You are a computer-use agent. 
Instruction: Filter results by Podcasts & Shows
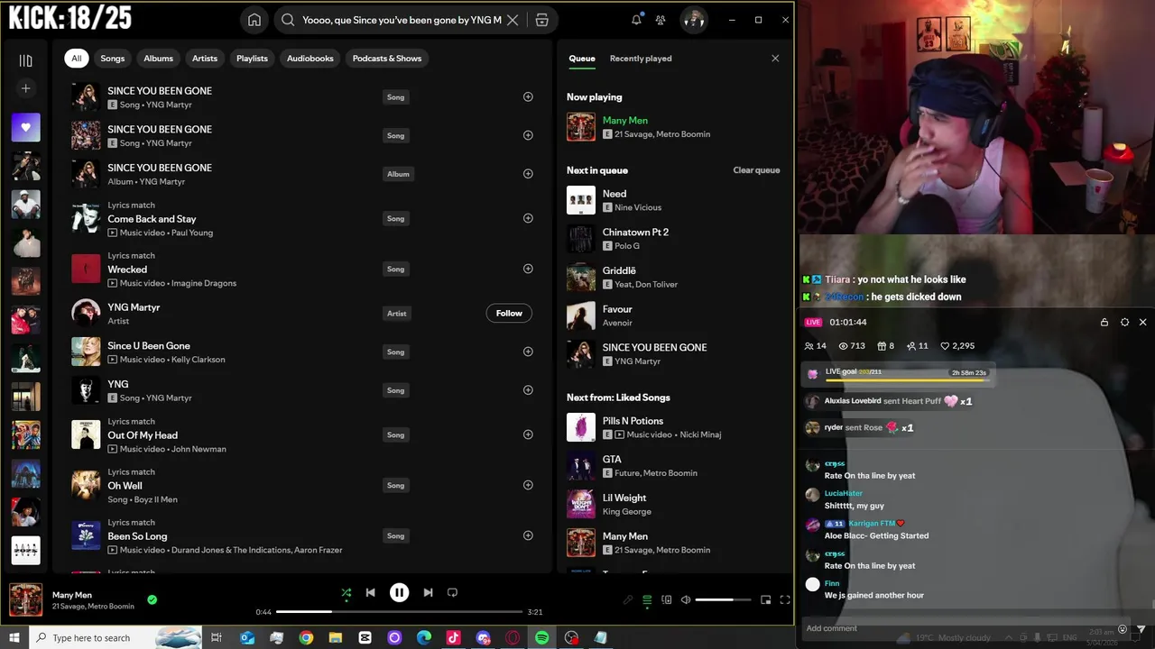point(387,59)
